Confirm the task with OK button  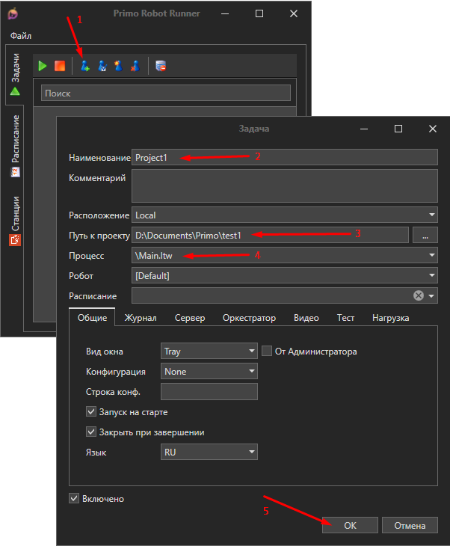click(x=350, y=525)
